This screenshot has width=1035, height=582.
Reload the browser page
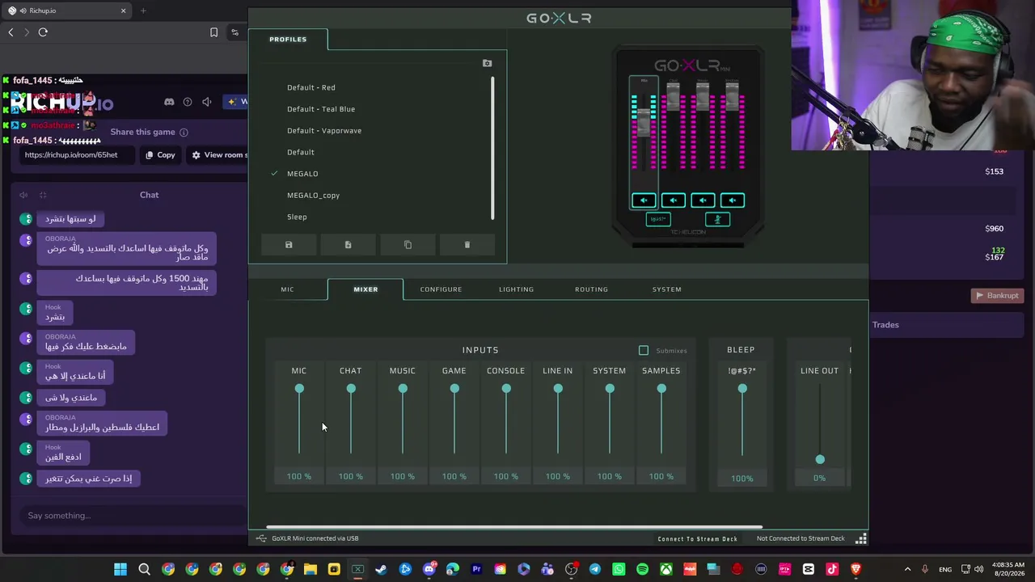click(x=43, y=32)
